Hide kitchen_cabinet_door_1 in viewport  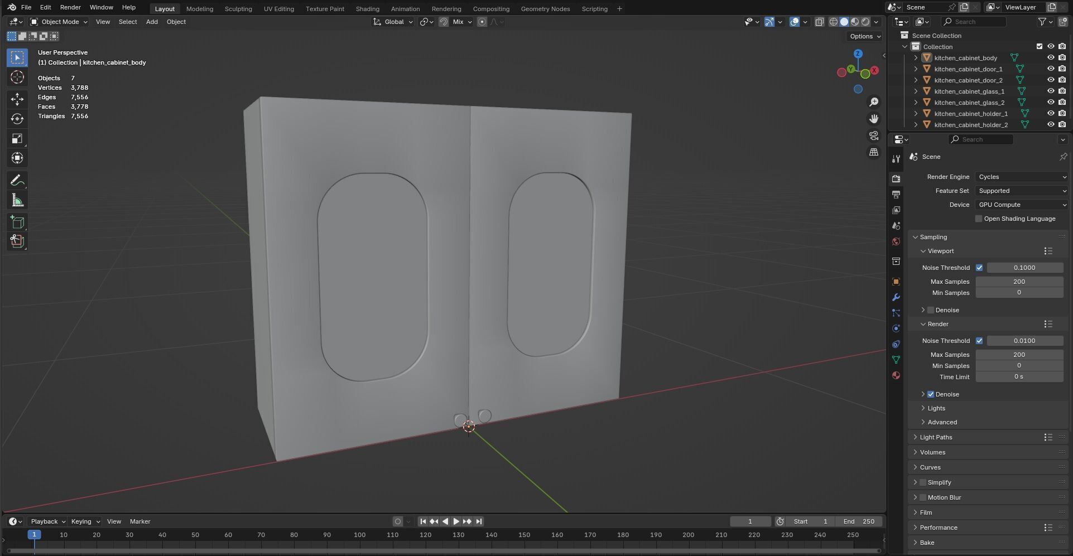coord(1051,69)
